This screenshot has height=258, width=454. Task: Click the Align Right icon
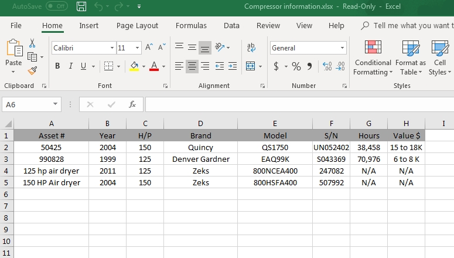205,66
